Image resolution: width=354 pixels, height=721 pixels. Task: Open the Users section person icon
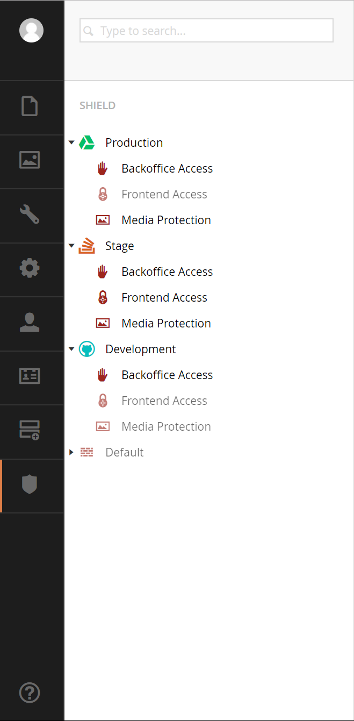(30, 322)
